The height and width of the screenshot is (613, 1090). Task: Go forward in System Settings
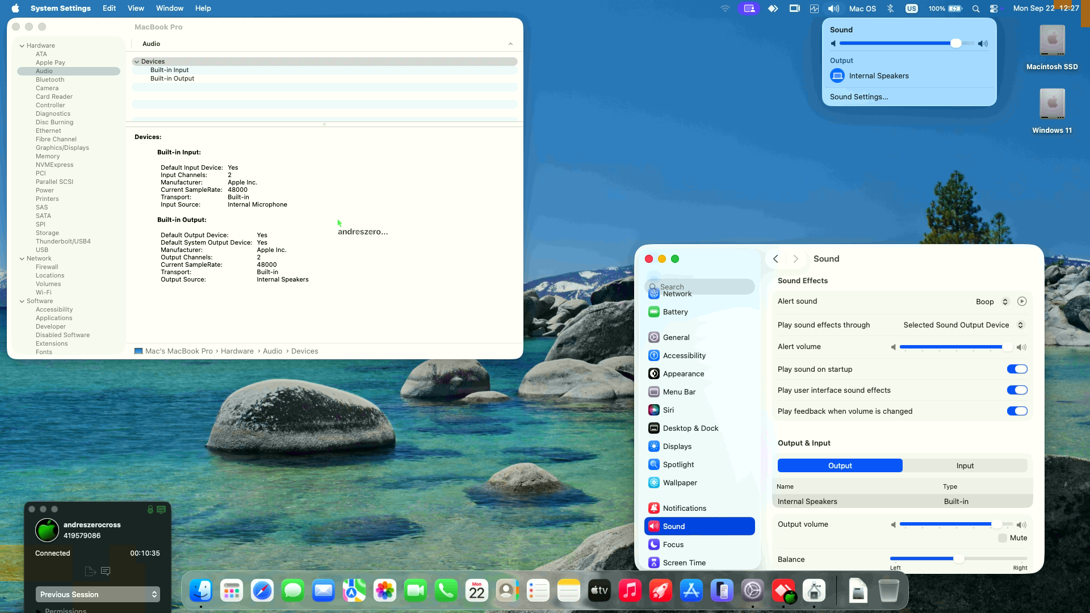(796, 259)
